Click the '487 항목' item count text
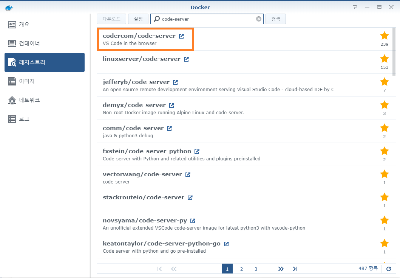Image resolution: width=400 pixels, height=278 pixels. pos(368,268)
